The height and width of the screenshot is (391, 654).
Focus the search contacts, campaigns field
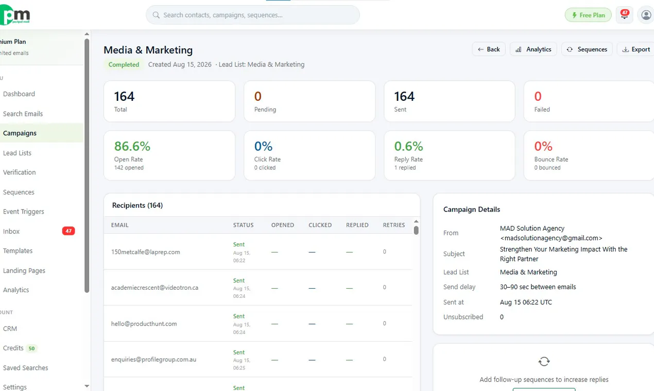pos(253,15)
